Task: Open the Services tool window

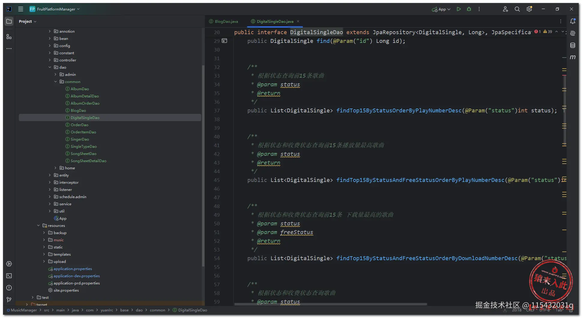Action: 9,264
